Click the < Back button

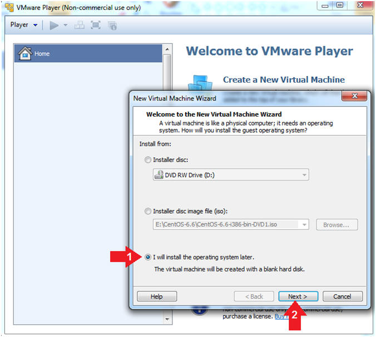pyautogui.click(x=254, y=296)
